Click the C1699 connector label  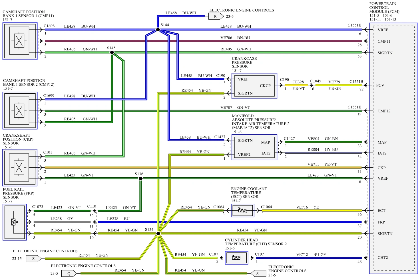(x=49, y=96)
